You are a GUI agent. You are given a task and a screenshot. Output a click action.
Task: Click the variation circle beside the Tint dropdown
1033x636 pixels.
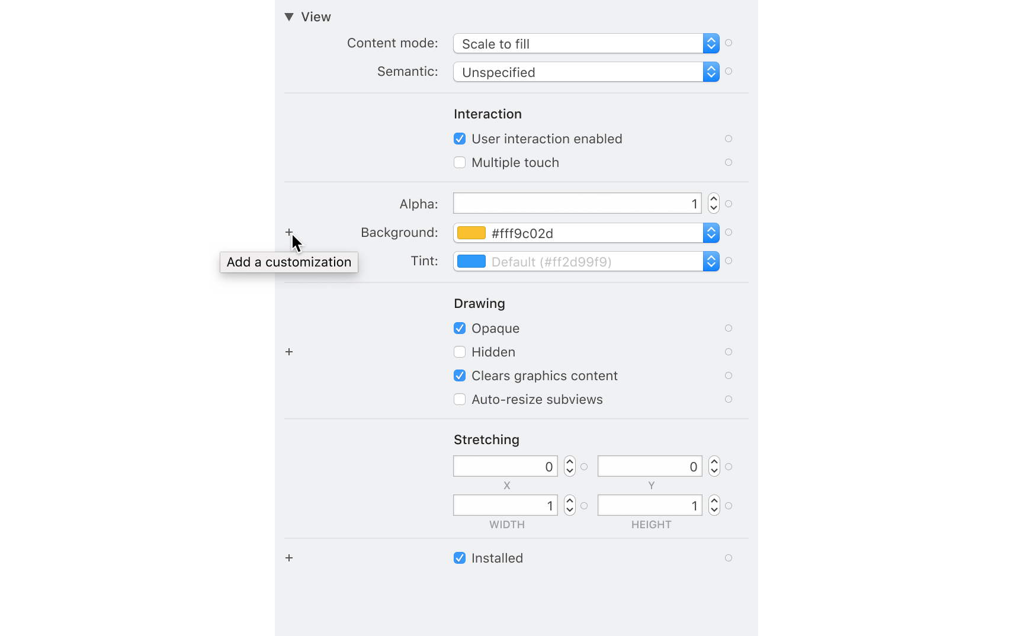click(729, 261)
